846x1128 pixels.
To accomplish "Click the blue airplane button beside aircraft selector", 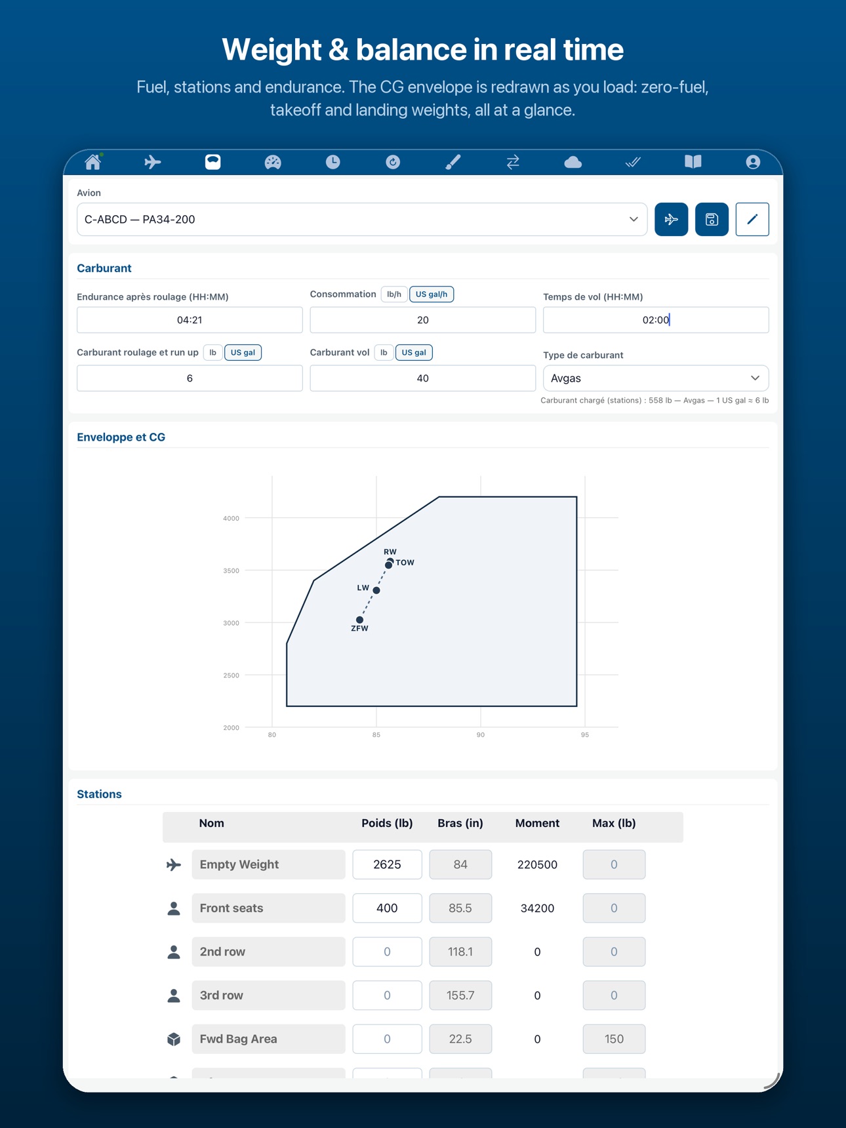I will (672, 219).
